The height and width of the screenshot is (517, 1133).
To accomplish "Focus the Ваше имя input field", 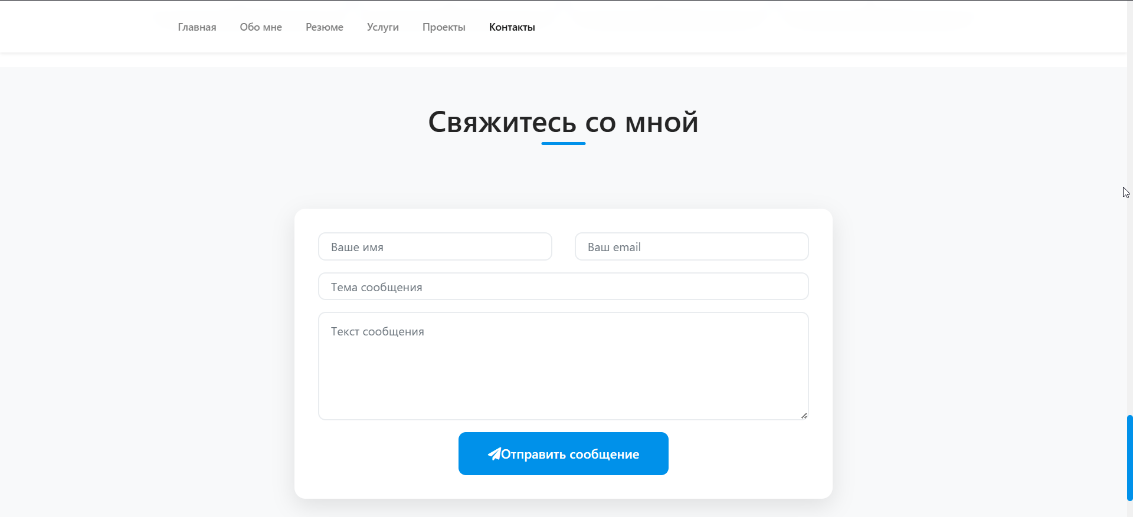I will (435, 247).
